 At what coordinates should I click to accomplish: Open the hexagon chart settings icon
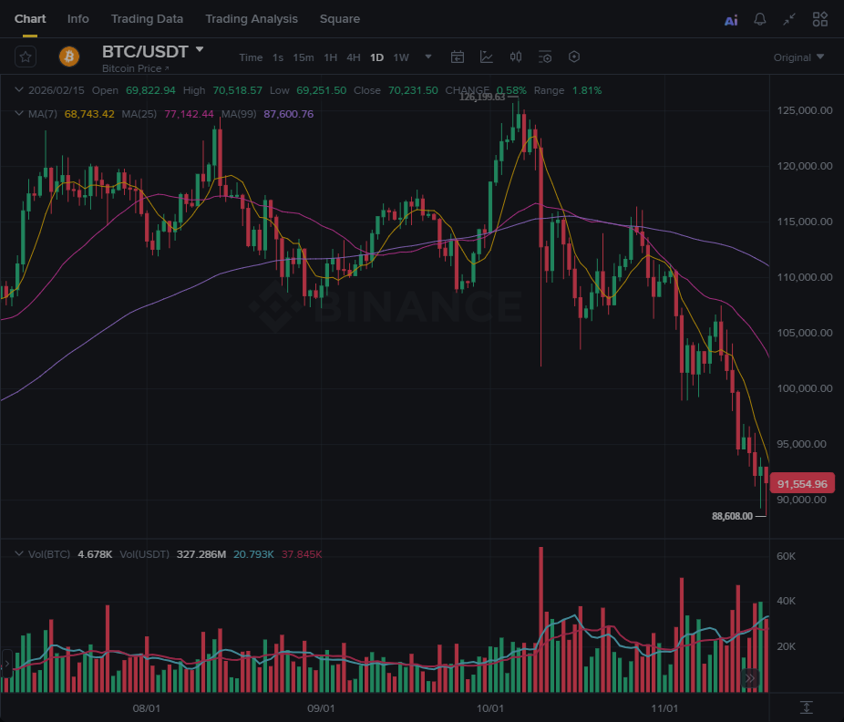click(x=574, y=57)
